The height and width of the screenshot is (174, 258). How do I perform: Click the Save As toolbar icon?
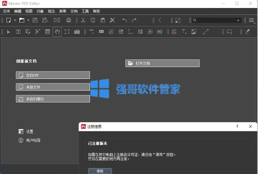coord(45,20)
